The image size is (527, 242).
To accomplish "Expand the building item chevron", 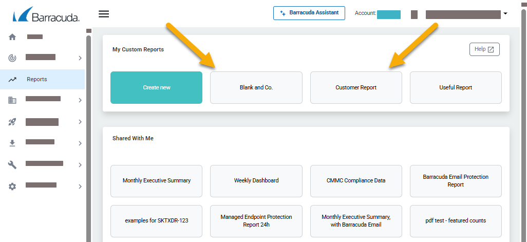I will (x=80, y=100).
